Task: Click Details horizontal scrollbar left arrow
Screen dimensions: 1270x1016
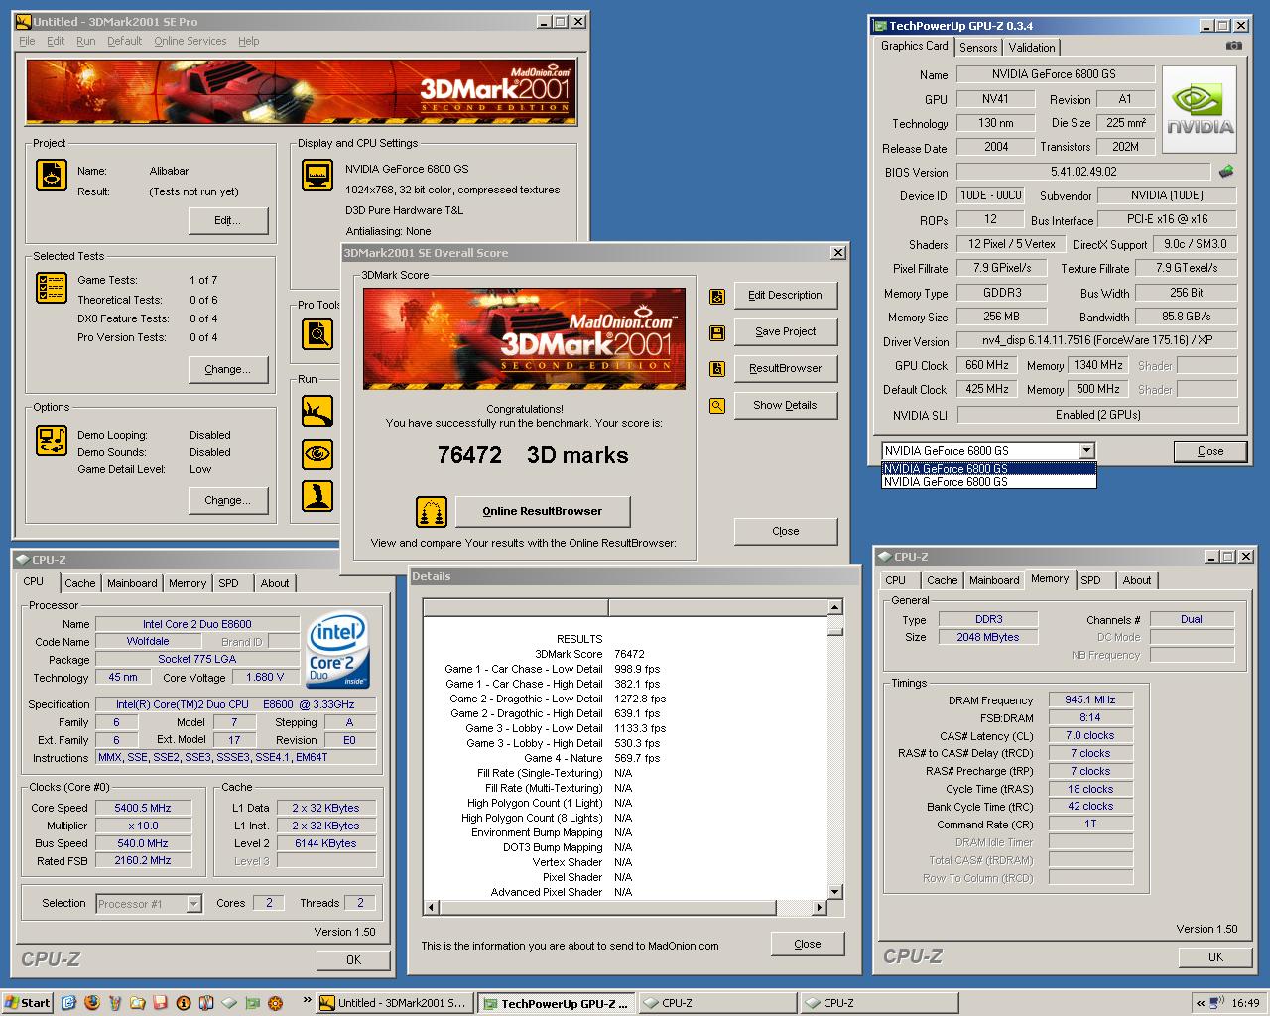Action: coord(431,907)
